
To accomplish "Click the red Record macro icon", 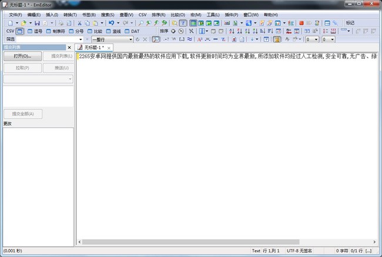I will [301, 23].
